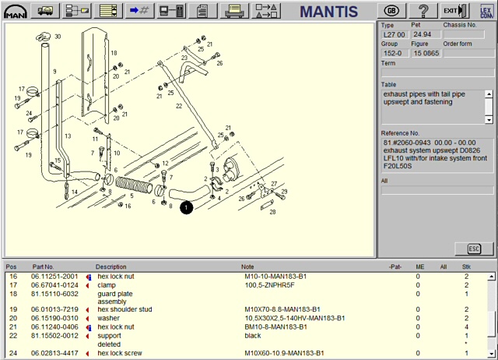Viewport: 498px width, 360px height.
Task: Open the documents notes toolbar icon
Action: tap(202, 11)
